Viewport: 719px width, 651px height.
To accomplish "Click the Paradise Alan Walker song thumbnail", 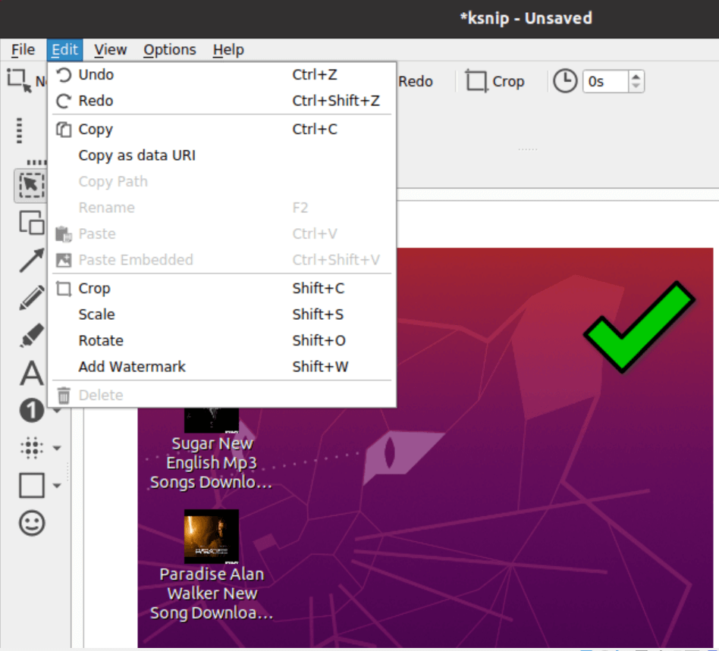I will (212, 537).
